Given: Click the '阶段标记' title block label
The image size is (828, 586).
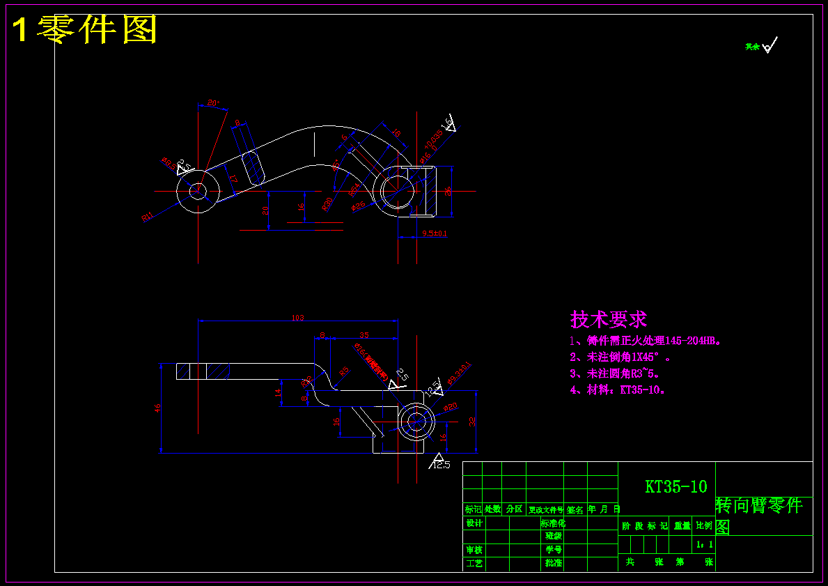Looking at the screenshot, I should click(644, 526).
